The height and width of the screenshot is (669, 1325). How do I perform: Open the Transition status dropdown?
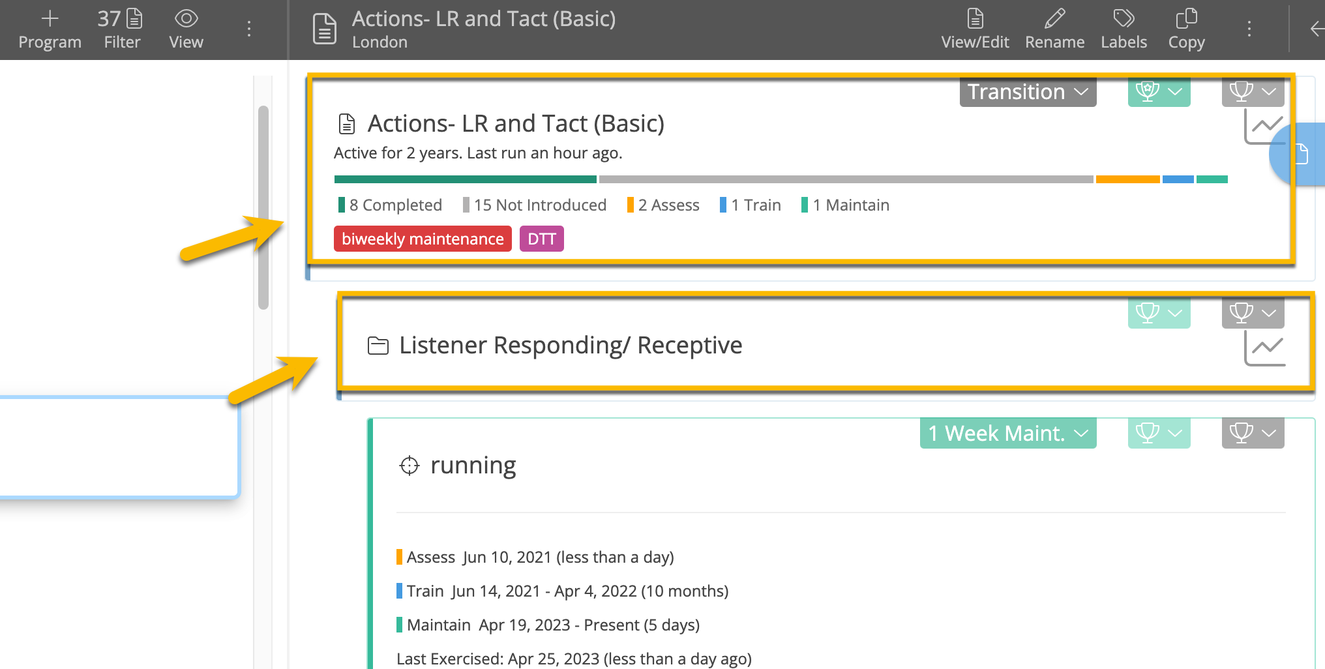point(1027,92)
